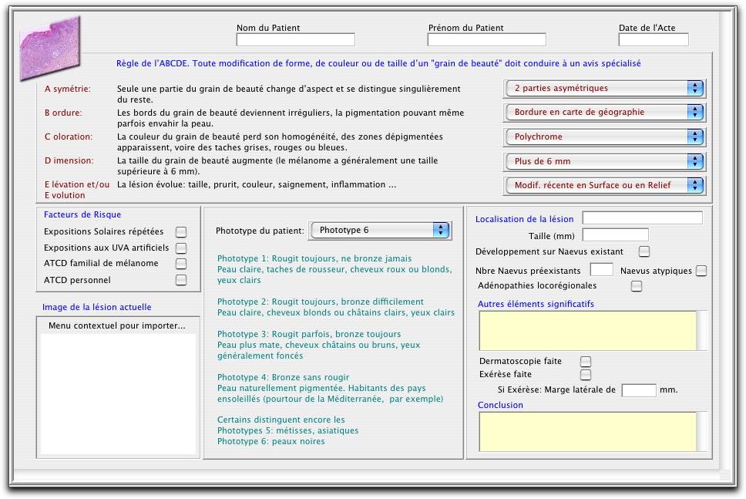
Task: Check Développement sur Naevus existant
Action: 644,251
